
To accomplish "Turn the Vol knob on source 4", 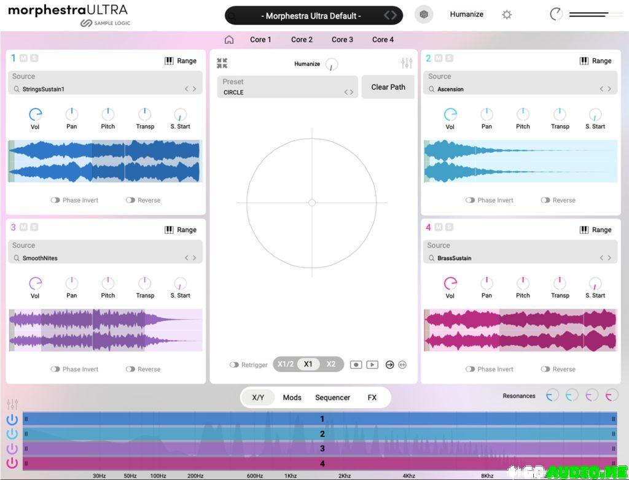I will (450, 284).
